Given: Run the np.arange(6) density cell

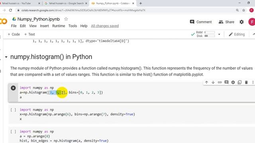Looking at the screenshot, I should click(13, 110).
